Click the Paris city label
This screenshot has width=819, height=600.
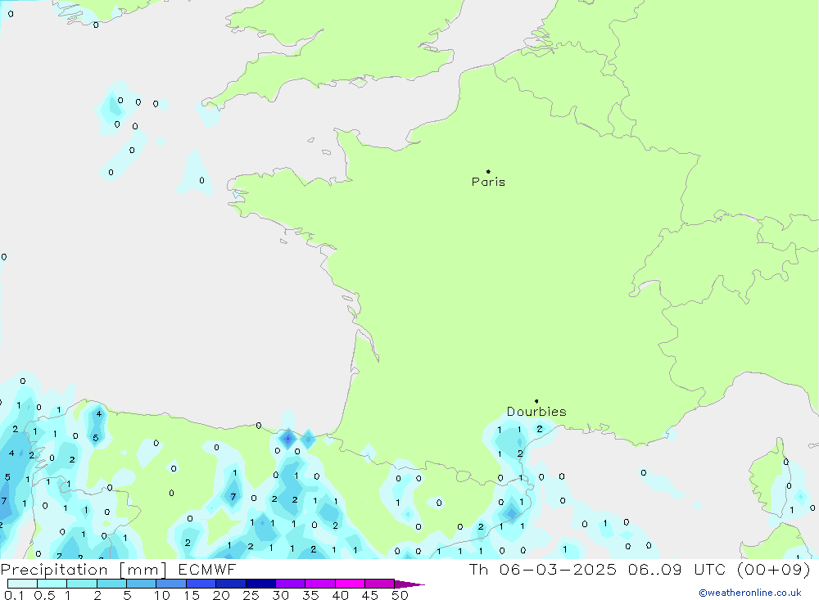488,182
